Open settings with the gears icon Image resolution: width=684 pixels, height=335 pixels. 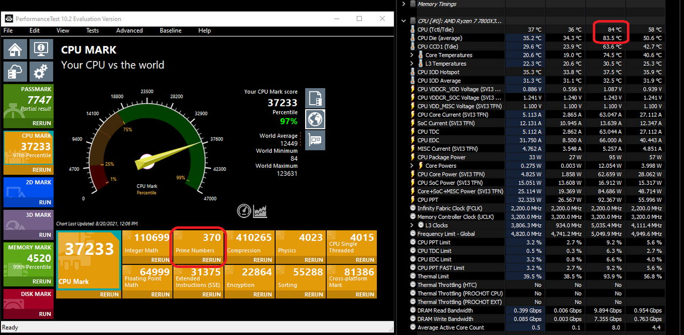click(40, 72)
